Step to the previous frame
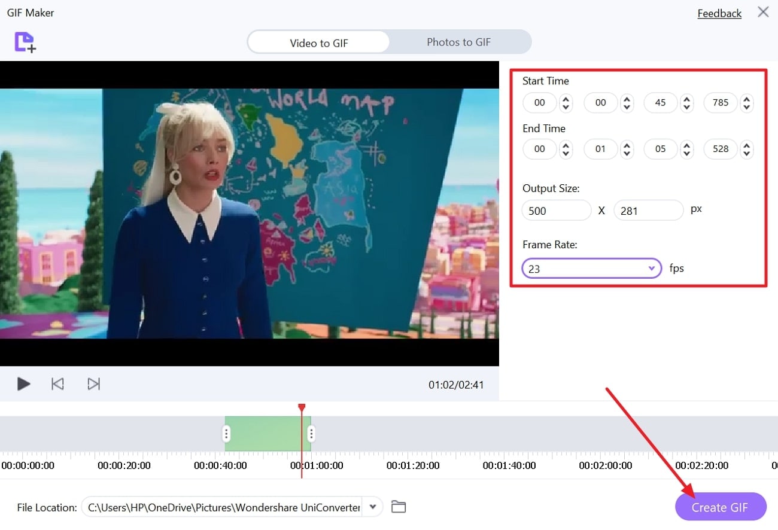 pyautogui.click(x=57, y=384)
